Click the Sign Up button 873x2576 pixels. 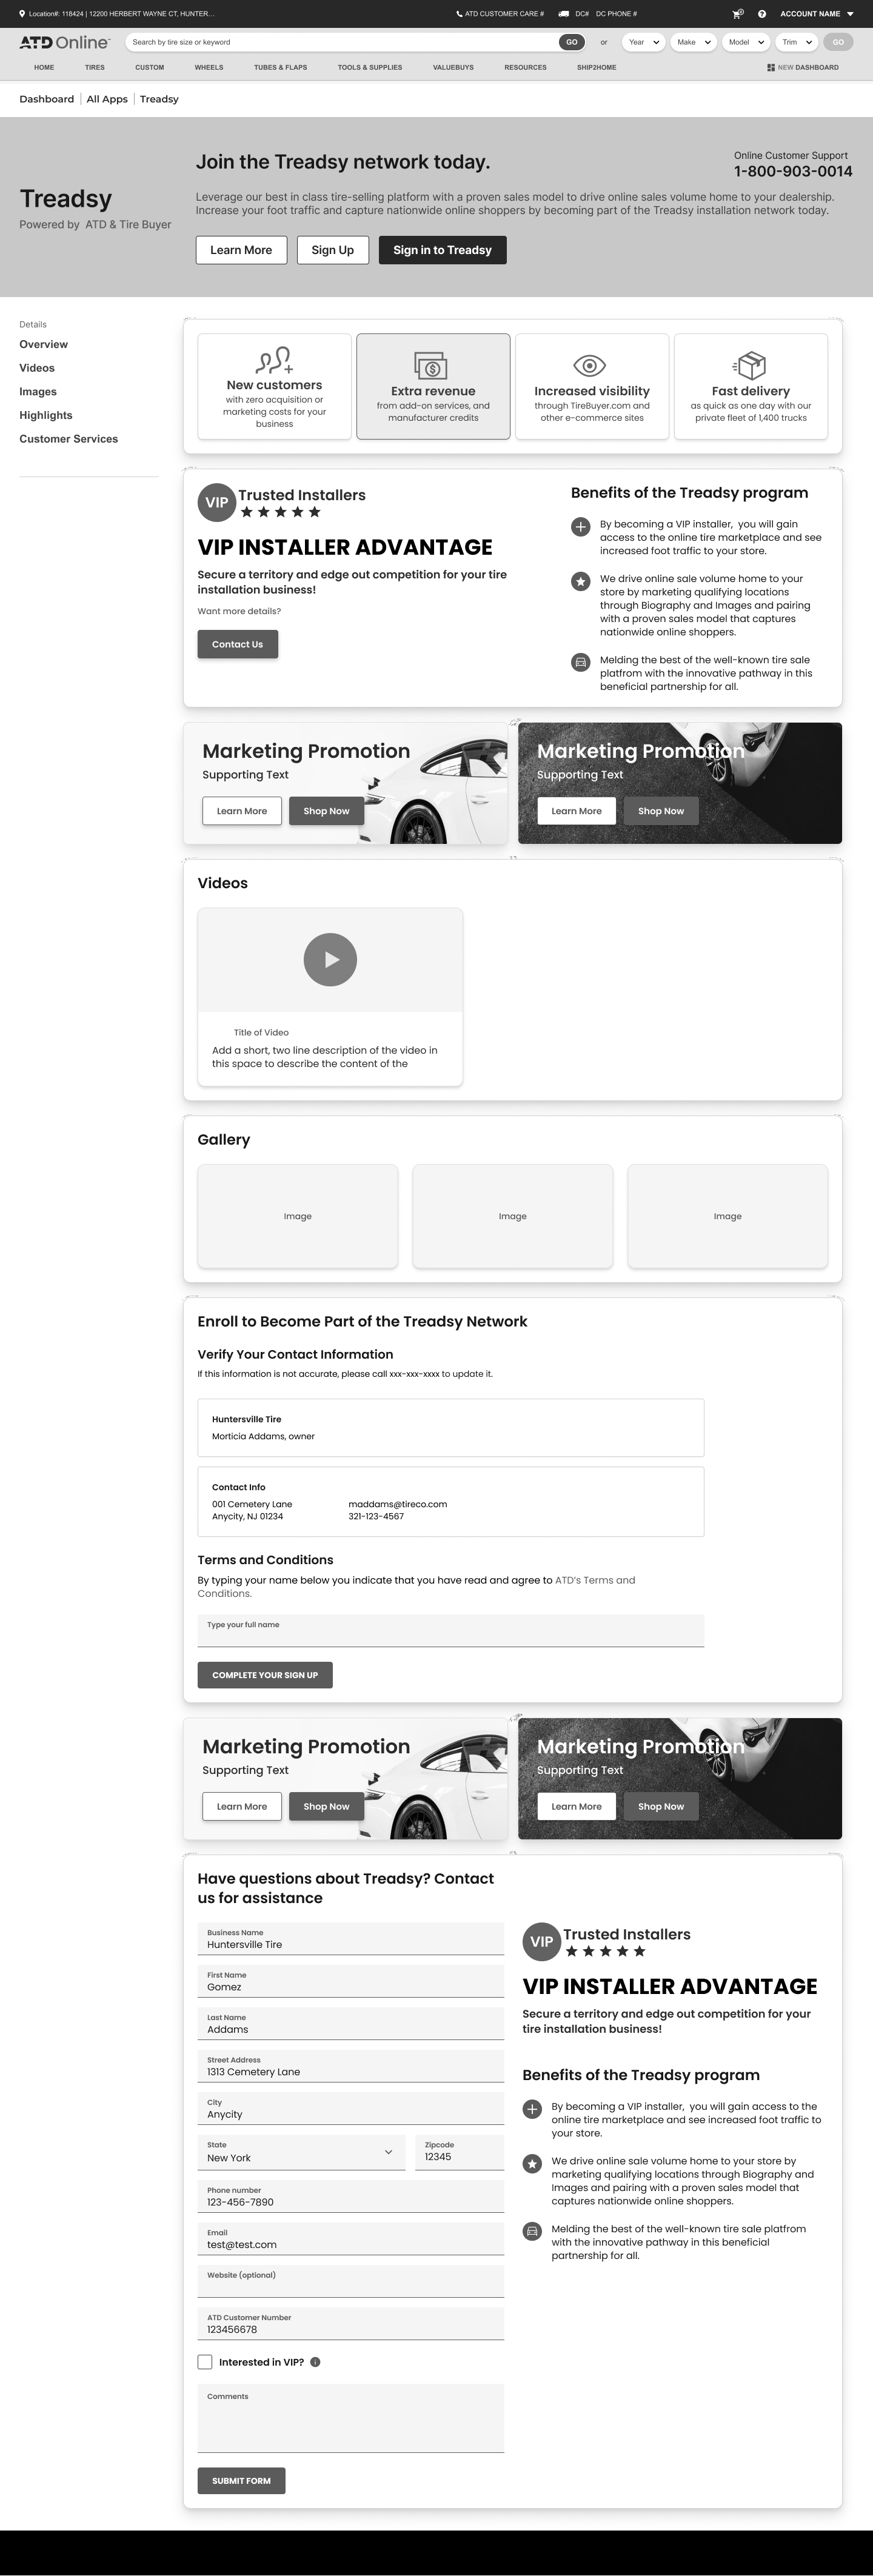[x=333, y=250]
